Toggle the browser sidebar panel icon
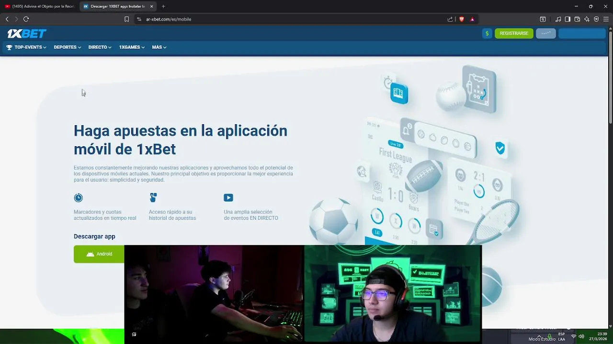The image size is (613, 344). (568, 19)
